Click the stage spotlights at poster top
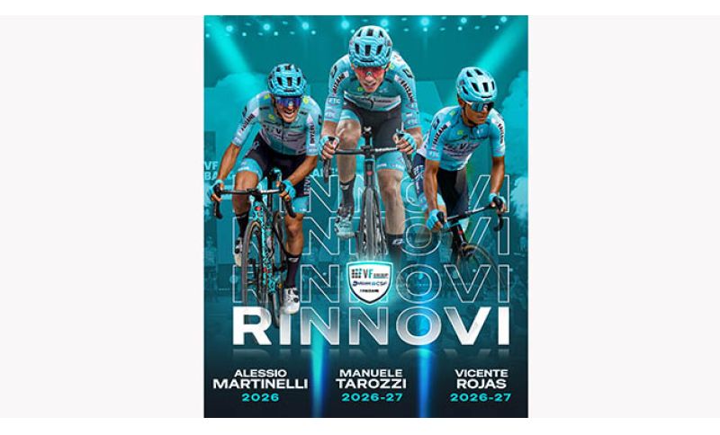 (367, 24)
